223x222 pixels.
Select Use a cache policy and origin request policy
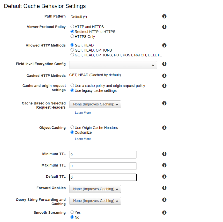72,86
